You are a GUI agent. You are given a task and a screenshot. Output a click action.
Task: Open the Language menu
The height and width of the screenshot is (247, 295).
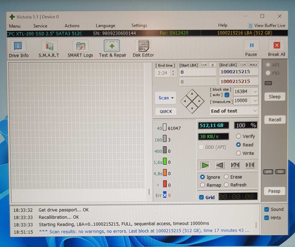[106, 26]
